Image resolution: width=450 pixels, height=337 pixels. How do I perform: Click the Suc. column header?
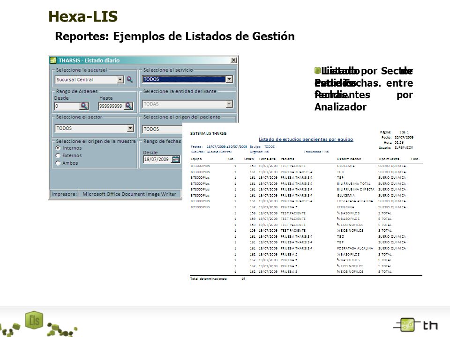(x=231, y=159)
